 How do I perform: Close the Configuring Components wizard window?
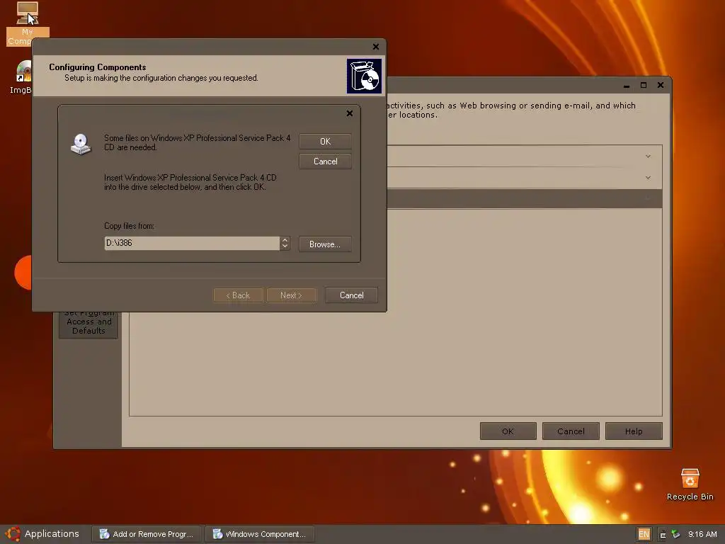[376, 47]
